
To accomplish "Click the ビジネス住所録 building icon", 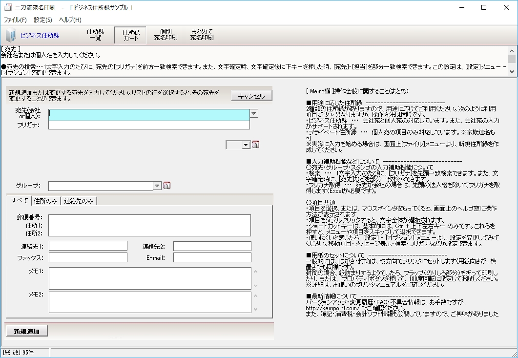I will pos(10,35).
